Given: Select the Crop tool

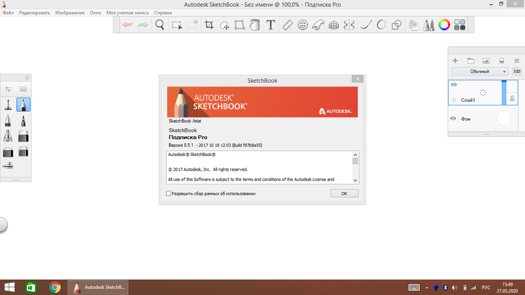Looking at the screenshot, I should [x=209, y=25].
